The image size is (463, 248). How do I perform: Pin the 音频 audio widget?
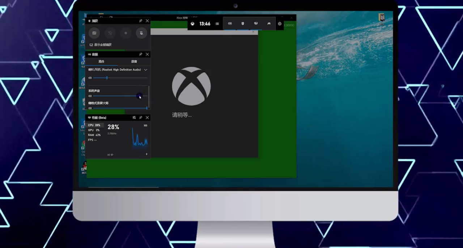[141, 54]
